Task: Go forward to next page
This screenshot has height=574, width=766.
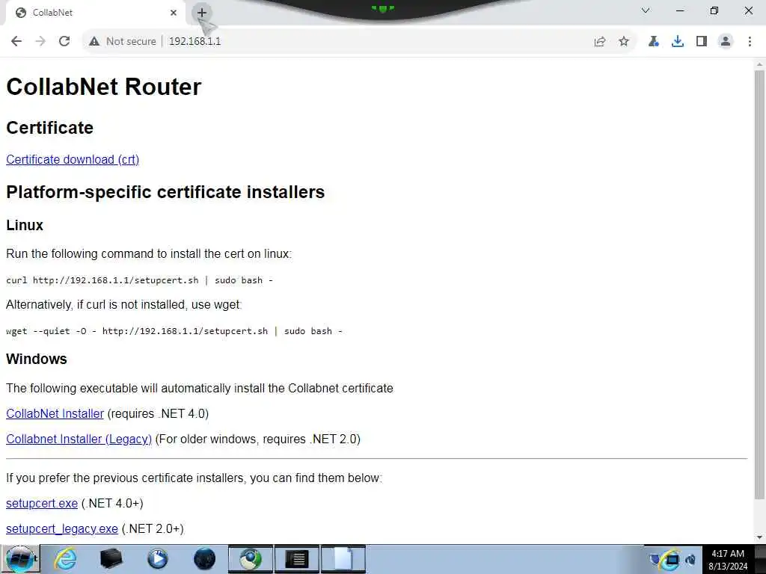Action: pyautogui.click(x=40, y=41)
